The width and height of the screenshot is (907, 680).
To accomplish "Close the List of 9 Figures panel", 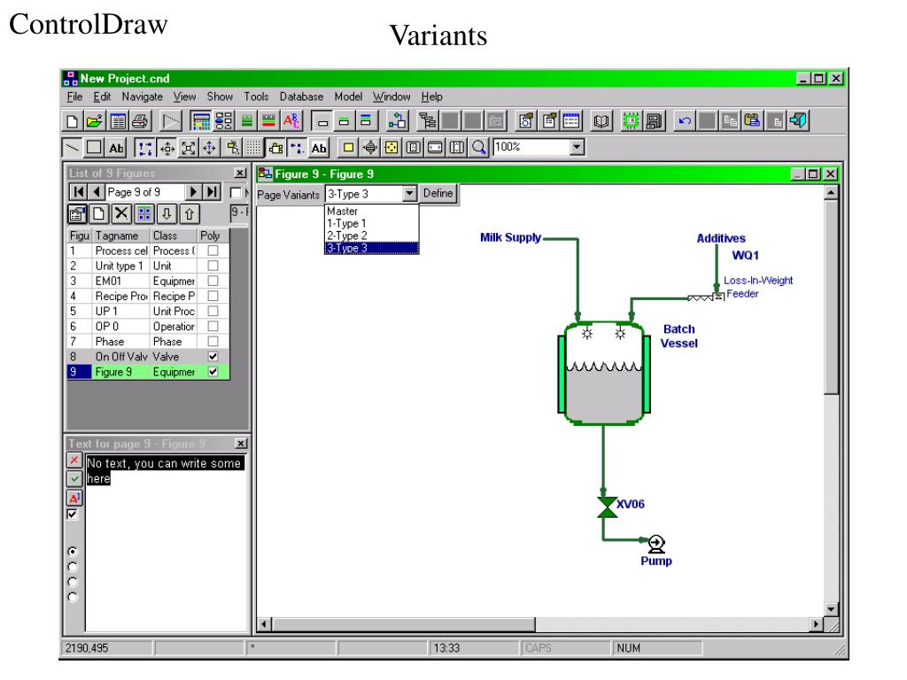I will coord(240,173).
